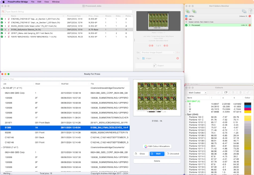Image resolution: width=254 pixels, height=175 pixels.
Task: Click the trash icon in the Colours toolbar
Action: [x=240, y=93]
